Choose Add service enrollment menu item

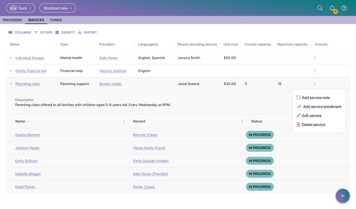pos(319,107)
